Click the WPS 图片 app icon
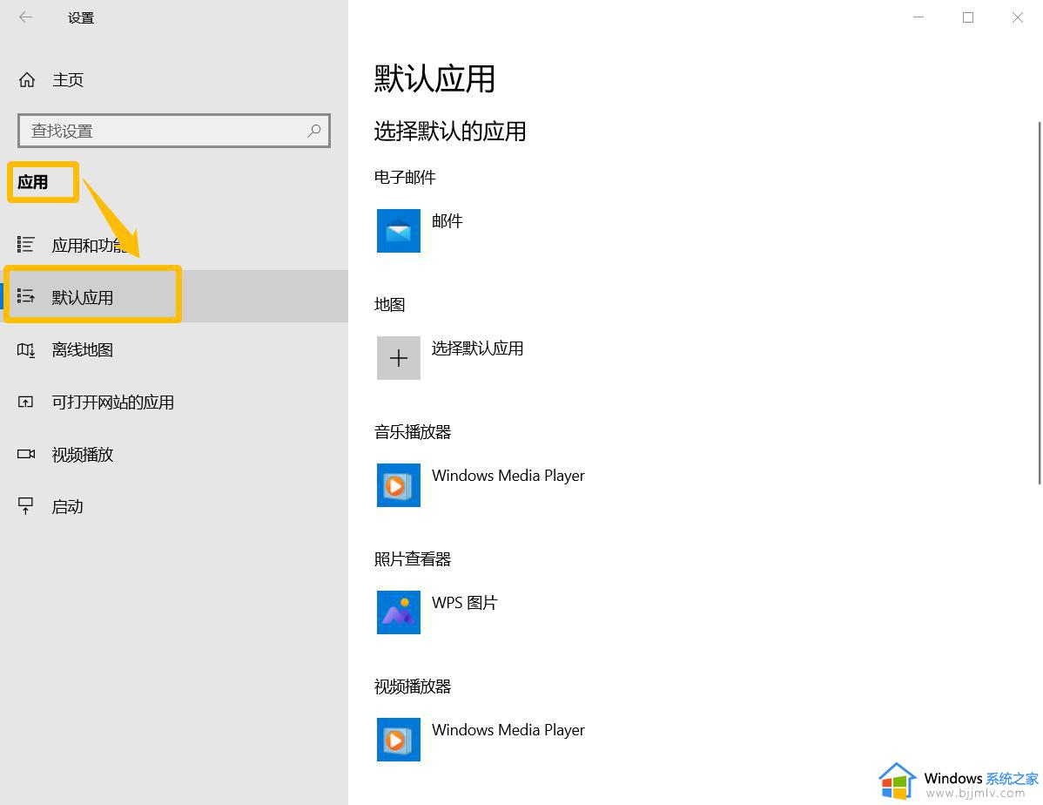 [x=399, y=612]
